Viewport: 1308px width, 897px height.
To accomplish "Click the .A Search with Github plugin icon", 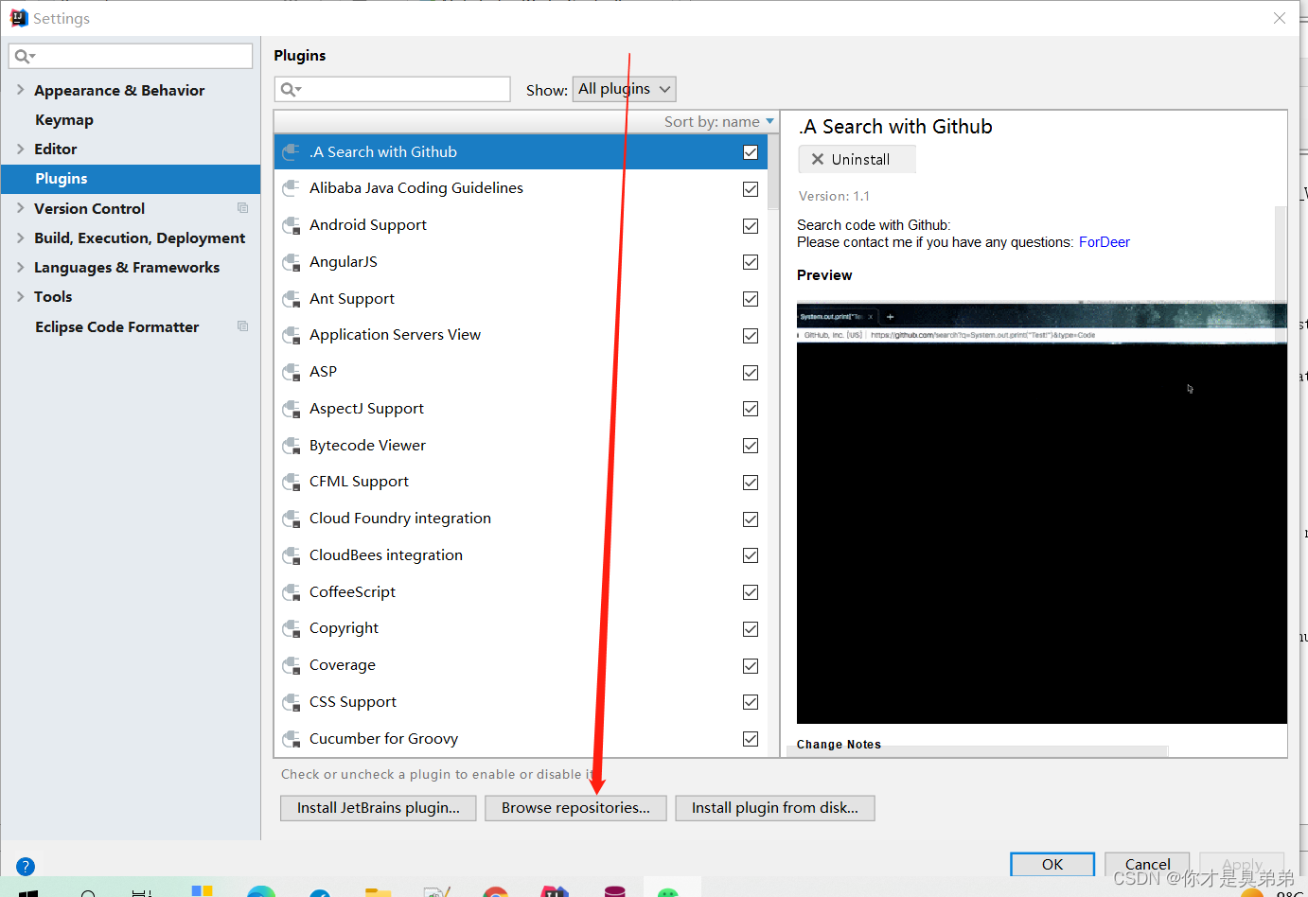I will pos(291,151).
